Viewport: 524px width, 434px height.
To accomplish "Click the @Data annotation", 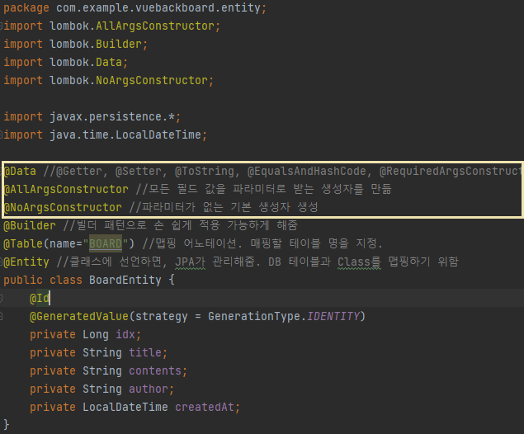I will click(x=20, y=171).
